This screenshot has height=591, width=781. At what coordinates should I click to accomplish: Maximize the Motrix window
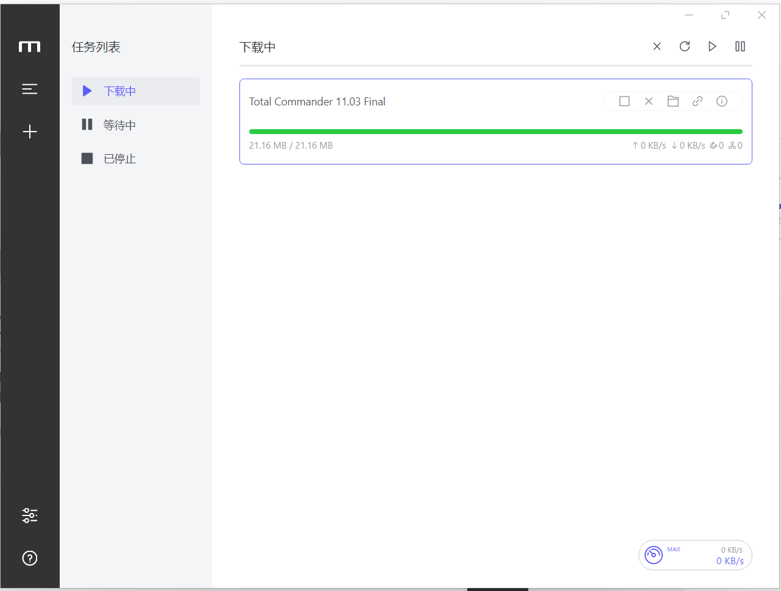(725, 15)
